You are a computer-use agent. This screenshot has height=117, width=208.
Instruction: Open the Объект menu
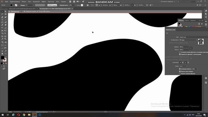pyautogui.click(x=24, y=2)
